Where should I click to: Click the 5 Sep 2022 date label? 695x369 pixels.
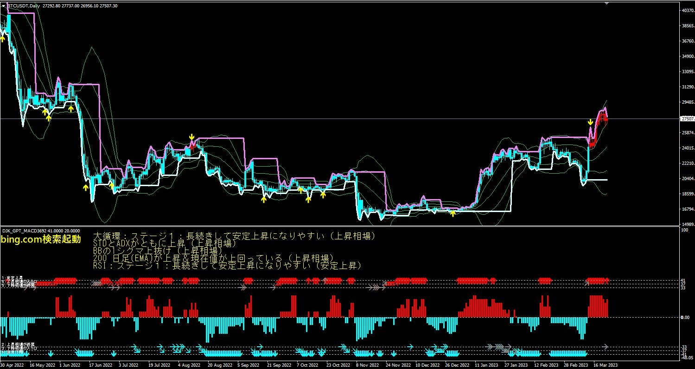pyautogui.click(x=249, y=365)
